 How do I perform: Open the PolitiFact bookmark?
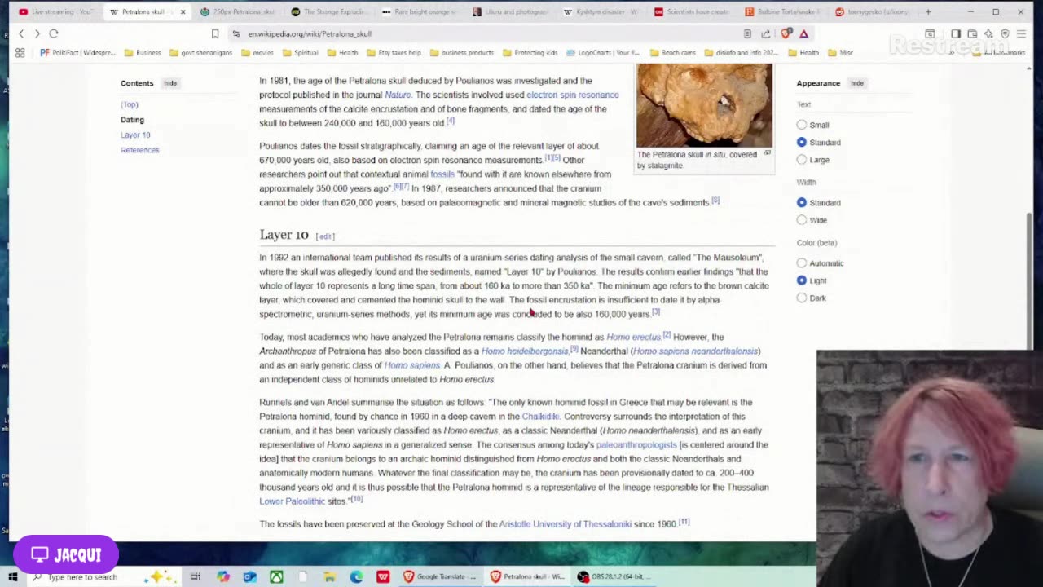(x=77, y=52)
